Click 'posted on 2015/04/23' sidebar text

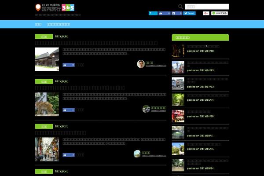[x=200, y=70]
